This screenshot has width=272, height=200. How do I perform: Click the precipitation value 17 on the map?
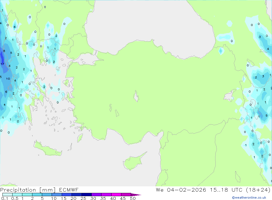[2, 64]
